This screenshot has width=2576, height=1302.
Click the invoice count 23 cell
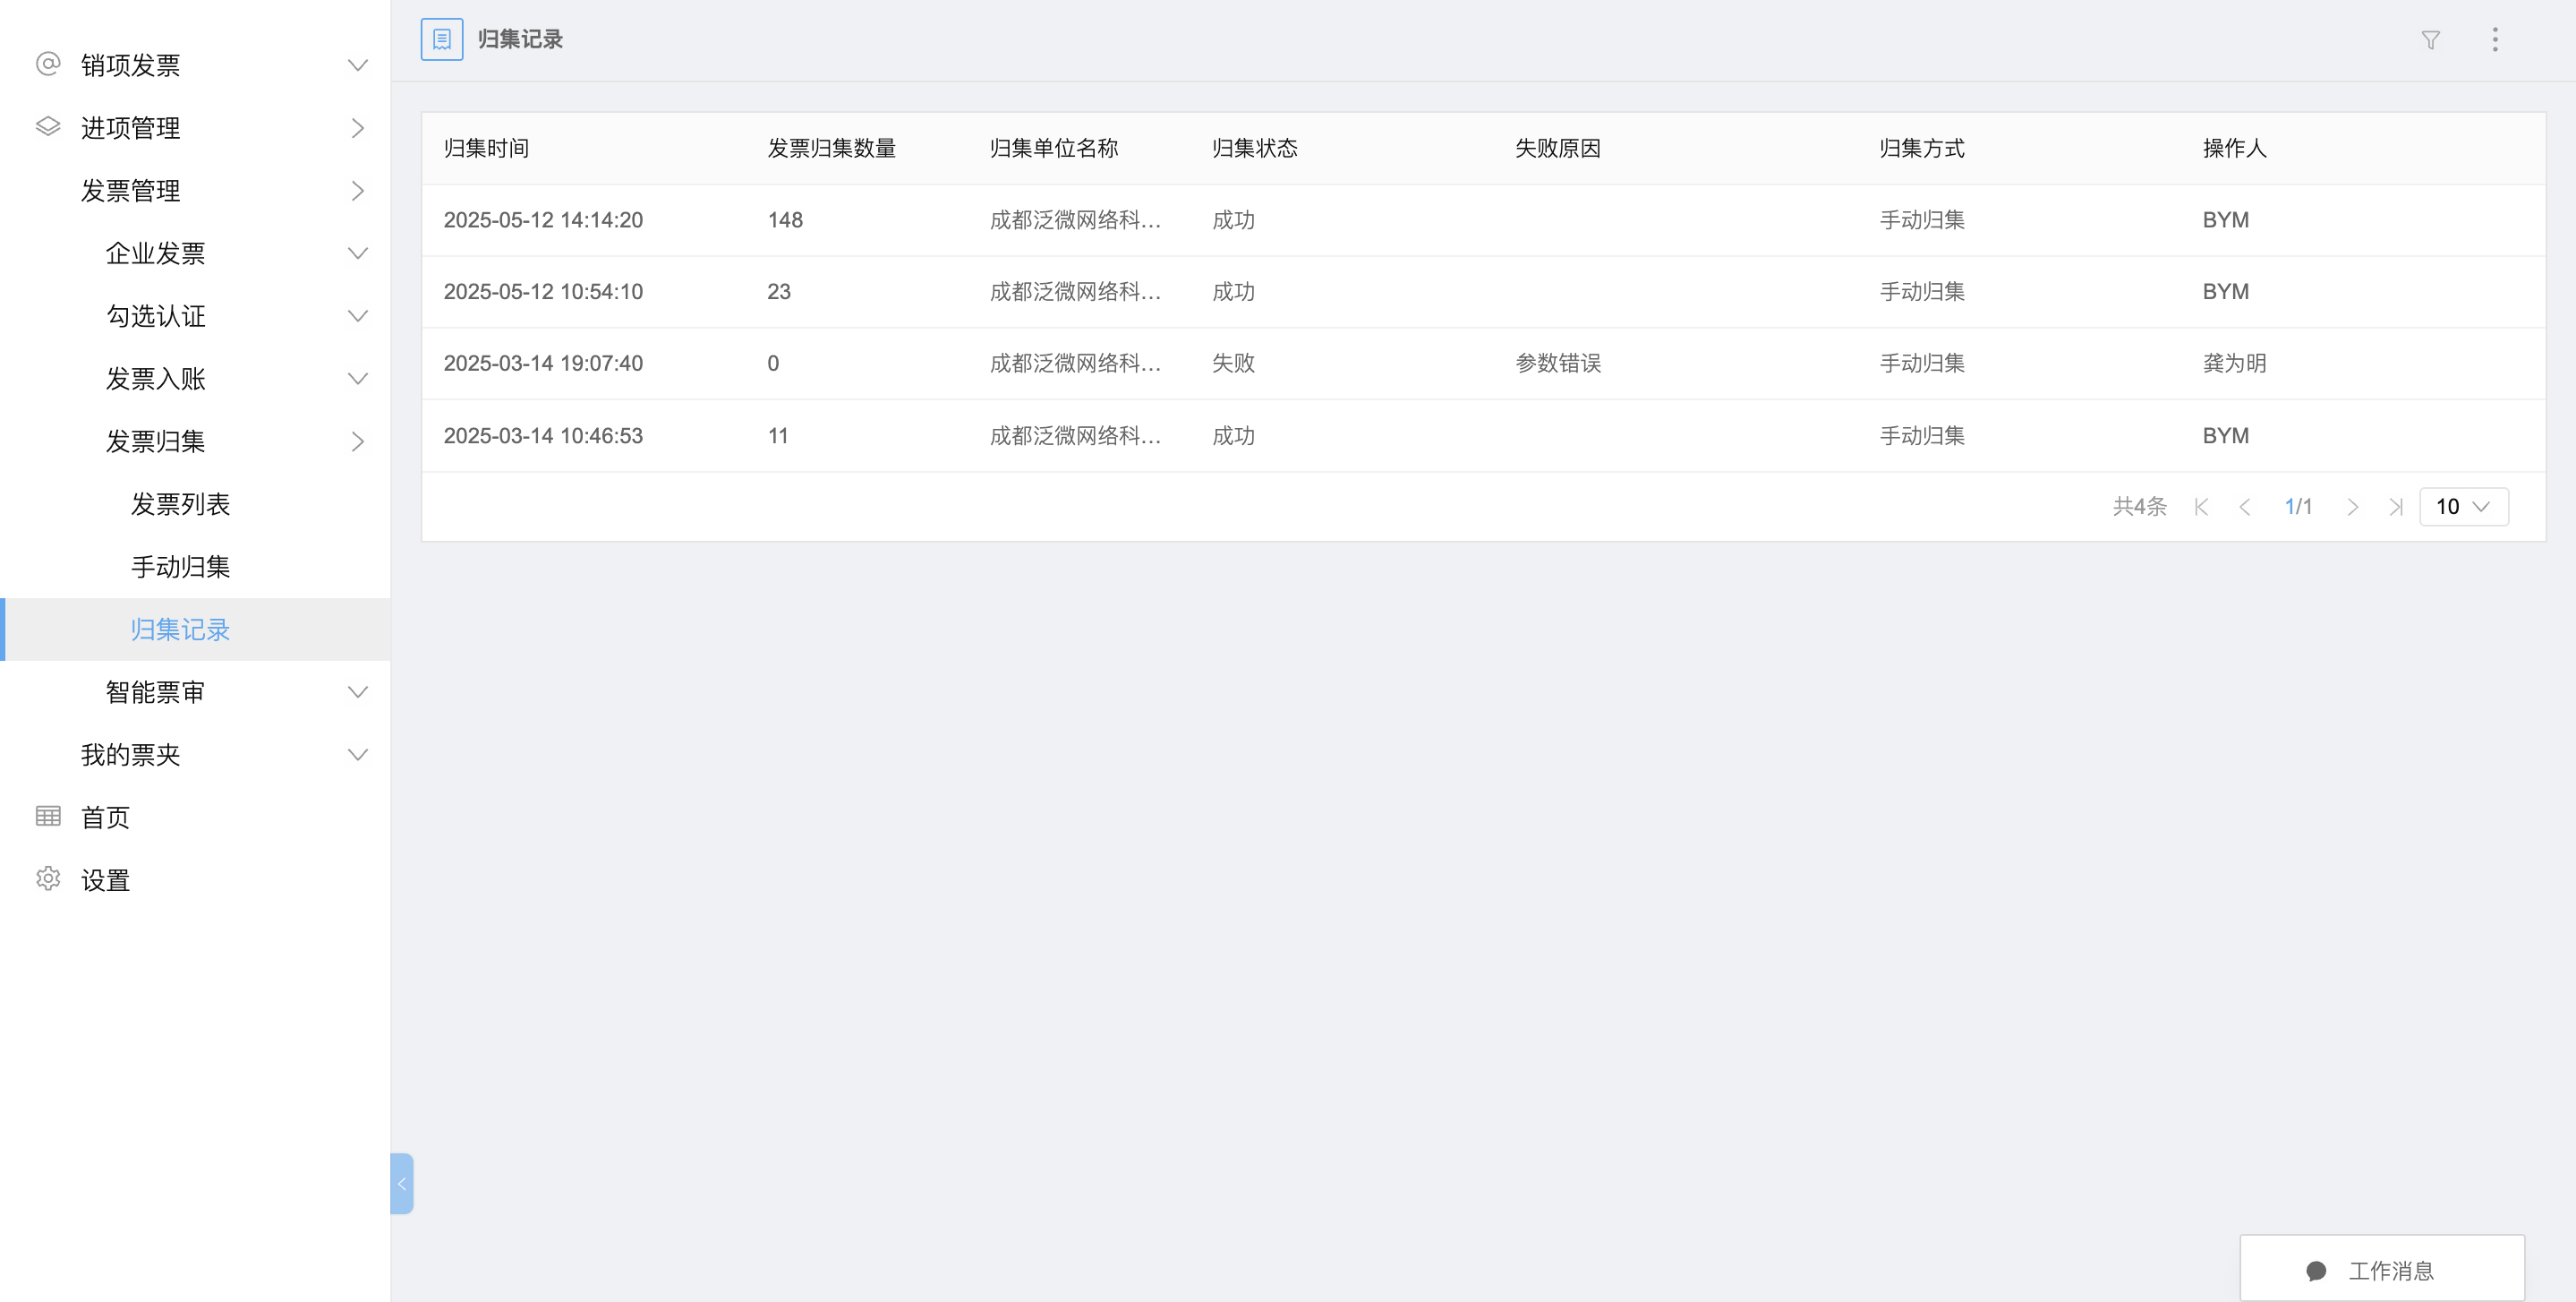pos(779,292)
